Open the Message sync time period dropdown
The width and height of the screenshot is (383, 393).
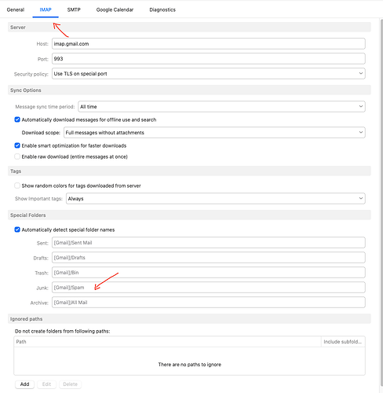coord(221,107)
